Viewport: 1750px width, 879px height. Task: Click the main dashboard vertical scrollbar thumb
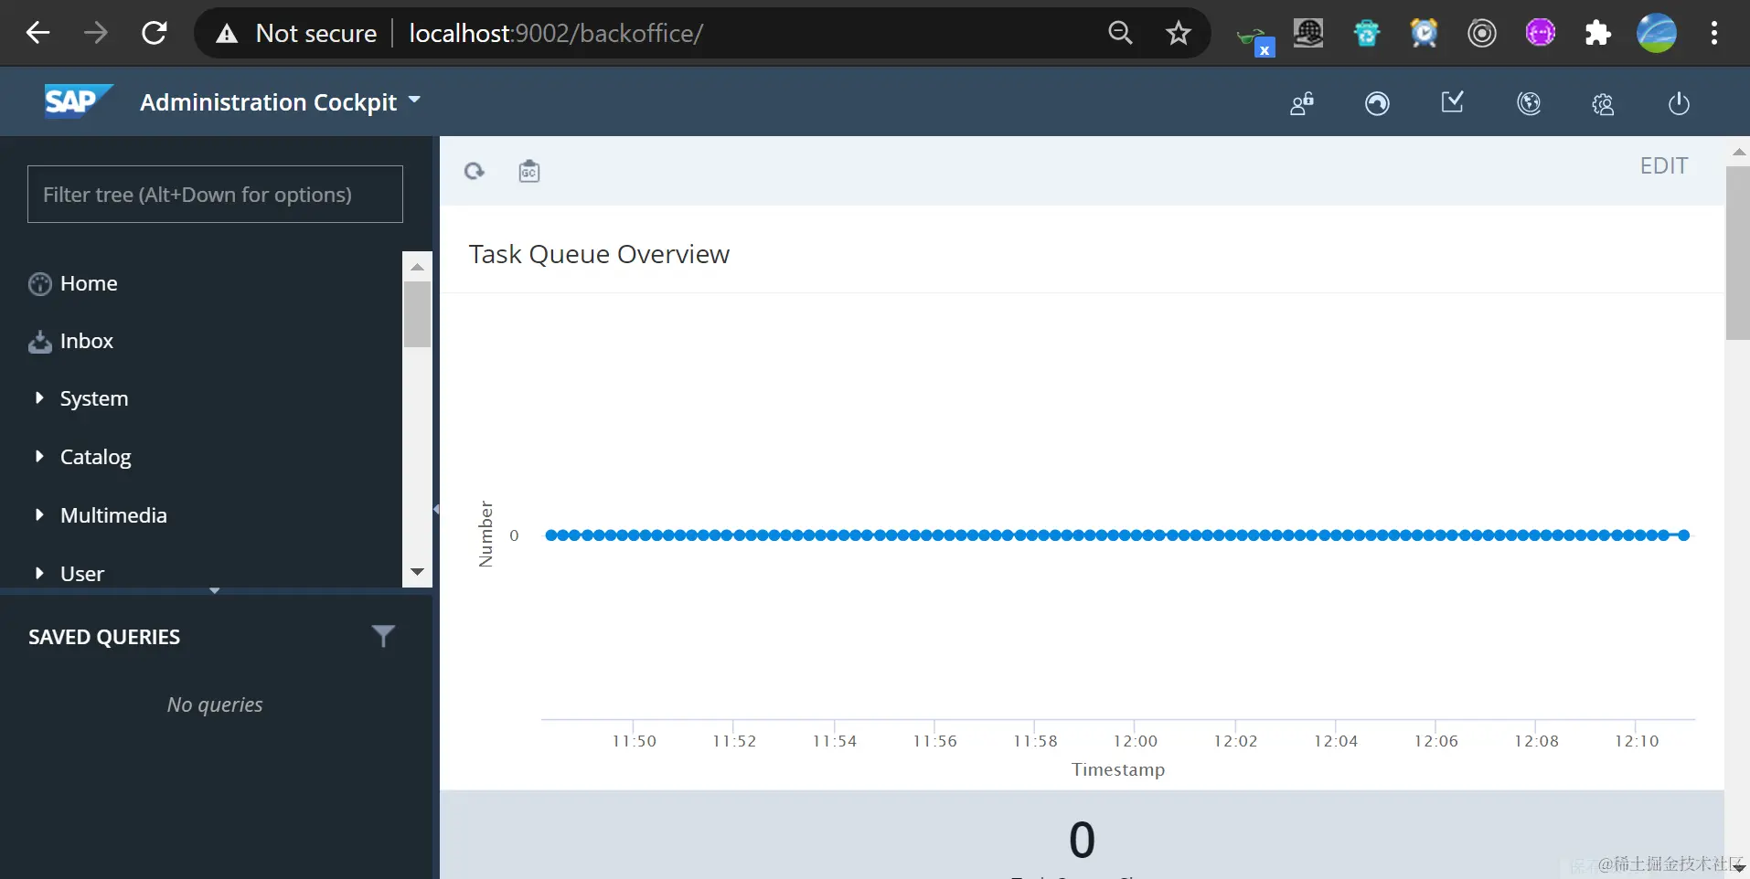[1737, 253]
